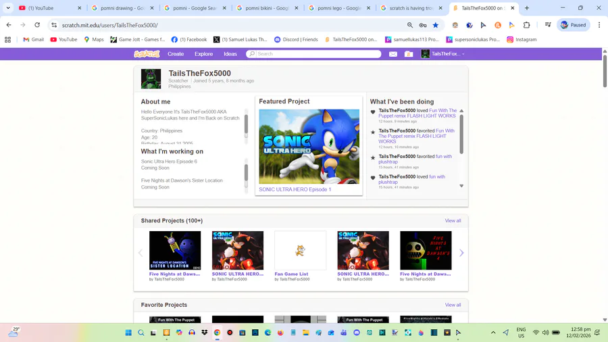Open the My Stuff folder icon
Viewport: 608px width, 342px height.
click(x=409, y=54)
